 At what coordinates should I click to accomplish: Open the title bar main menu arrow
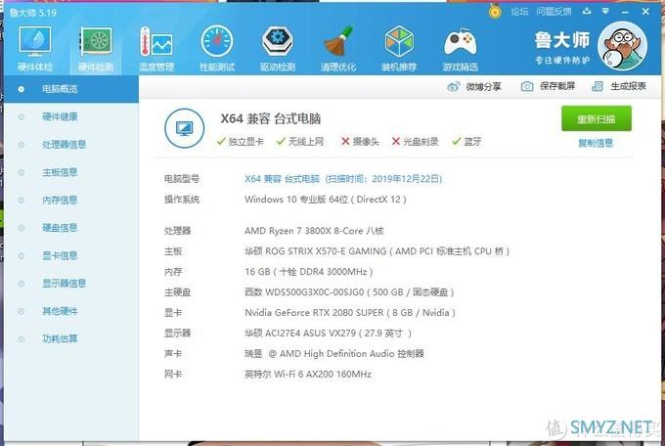coord(605,12)
